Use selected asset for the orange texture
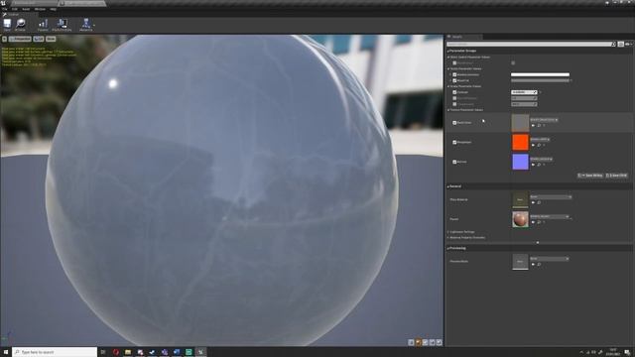Image resolution: width=635 pixels, height=357 pixels. (x=533, y=145)
